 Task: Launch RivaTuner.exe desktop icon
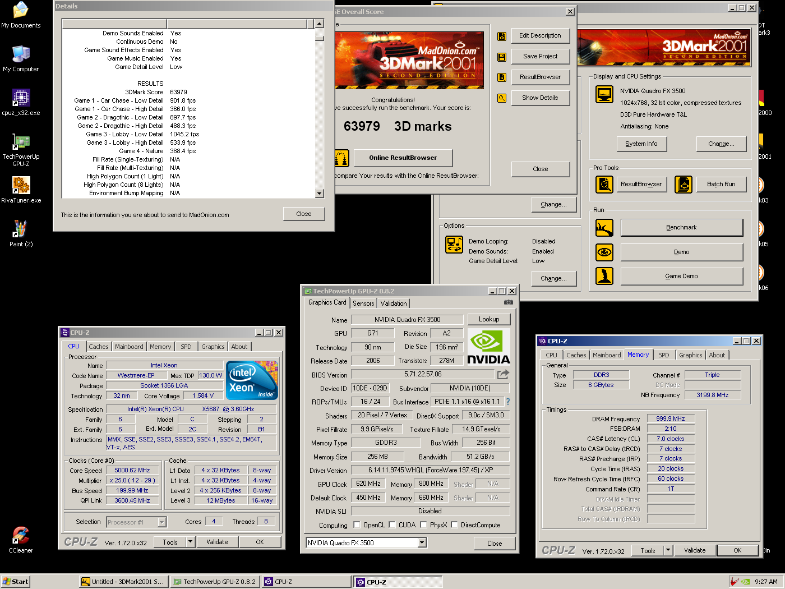point(21,190)
